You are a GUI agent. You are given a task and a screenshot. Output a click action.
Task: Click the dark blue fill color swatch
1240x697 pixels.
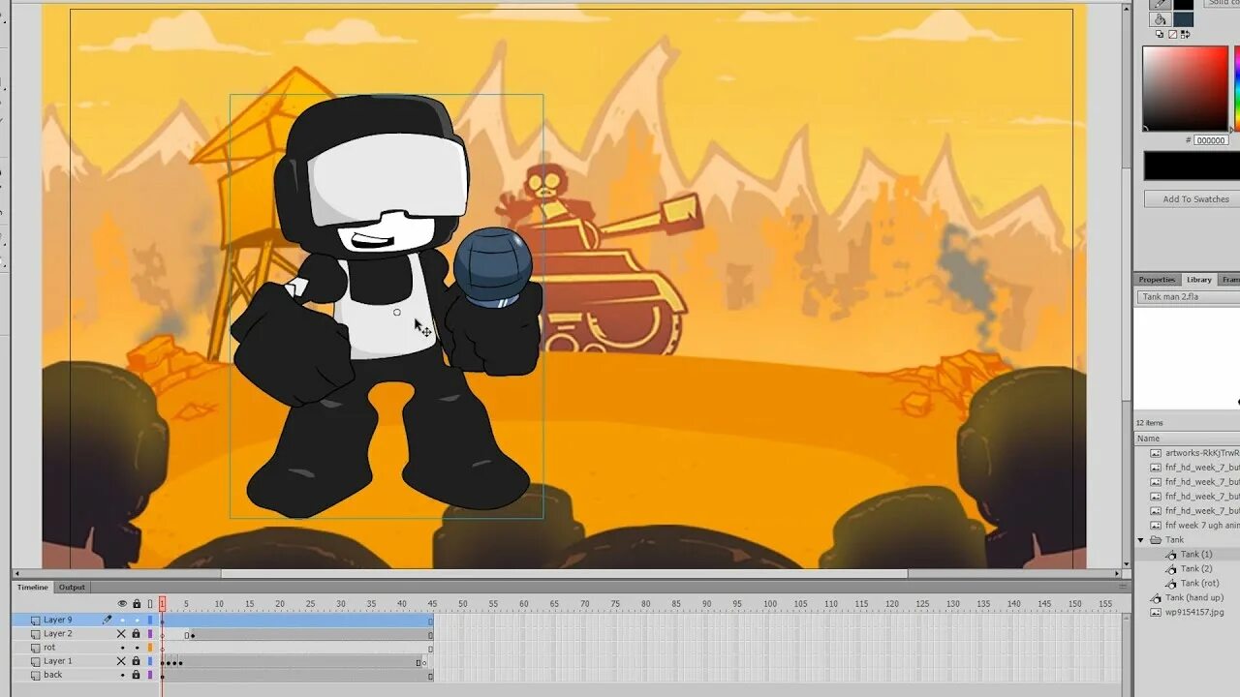(x=1184, y=19)
